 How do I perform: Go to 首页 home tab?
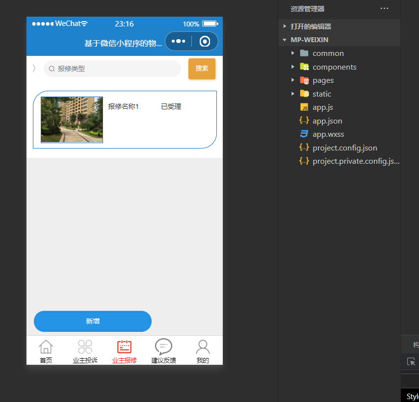pos(46,352)
